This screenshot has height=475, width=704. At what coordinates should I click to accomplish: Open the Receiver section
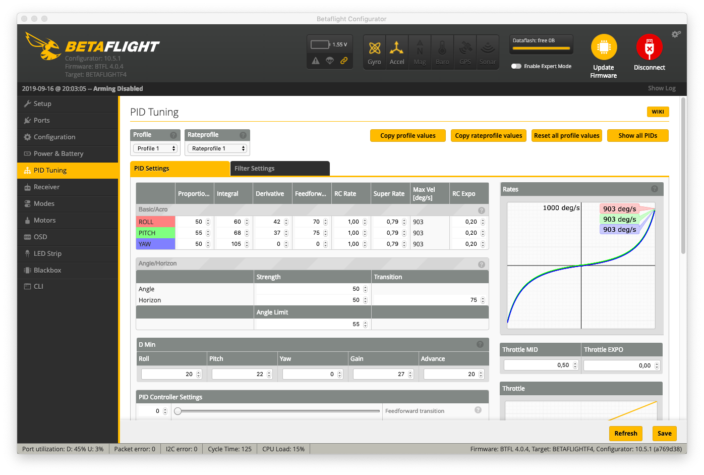tap(68, 187)
